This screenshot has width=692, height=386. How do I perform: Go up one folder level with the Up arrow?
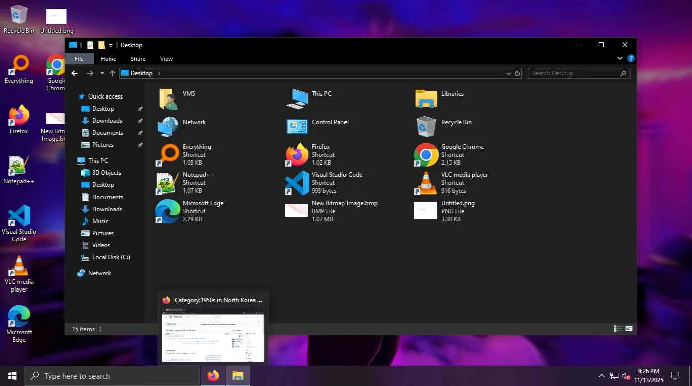tap(112, 73)
